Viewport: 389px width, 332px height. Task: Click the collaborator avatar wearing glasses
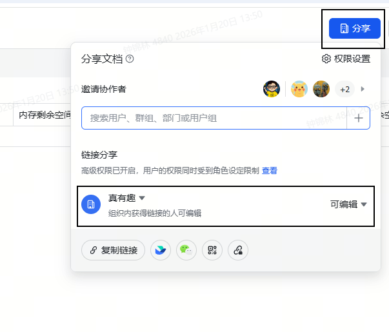pos(272,89)
